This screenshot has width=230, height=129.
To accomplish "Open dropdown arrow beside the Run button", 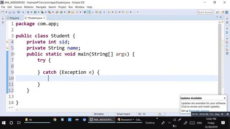I will point(38,12).
